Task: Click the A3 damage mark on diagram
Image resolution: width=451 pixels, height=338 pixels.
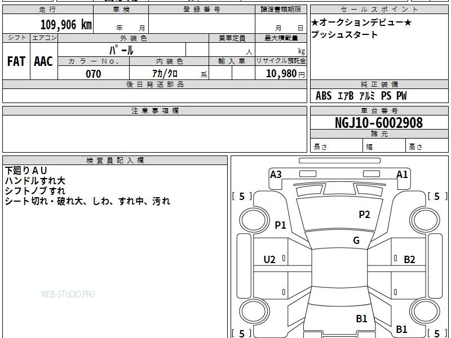Action: pyautogui.click(x=276, y=175)
